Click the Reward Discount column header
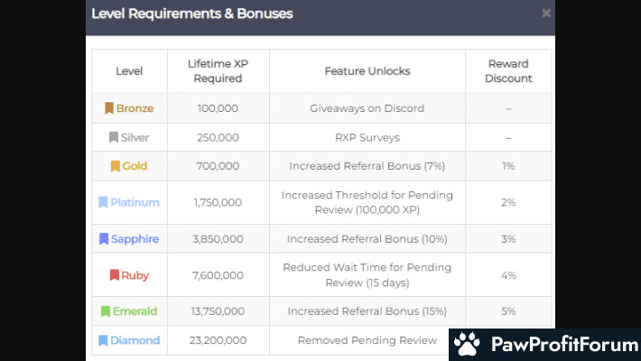 click(x=508, y=71)
